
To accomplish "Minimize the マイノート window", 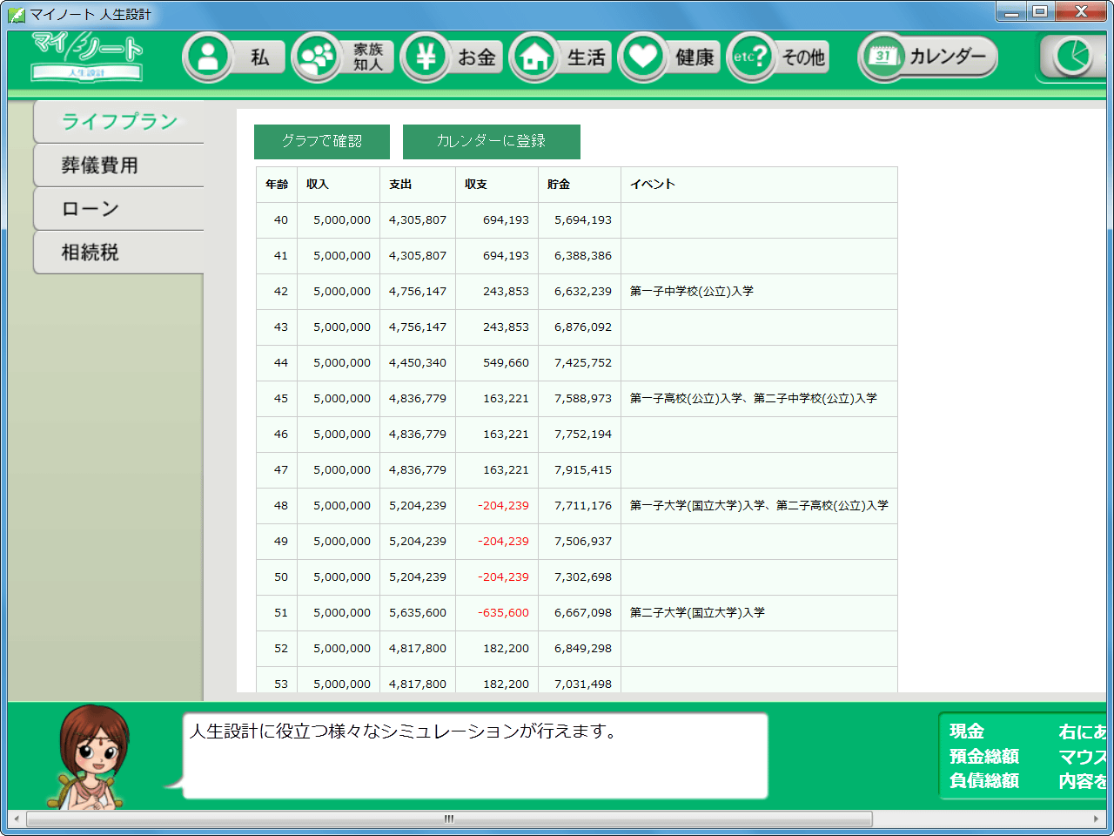I will pos(1011,12).
